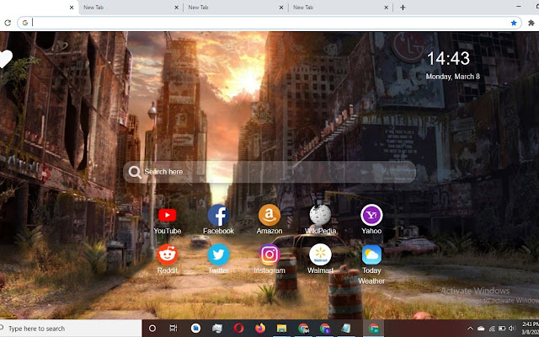
Task: Reload the page with the refresh icon
Action: [8, 23]
